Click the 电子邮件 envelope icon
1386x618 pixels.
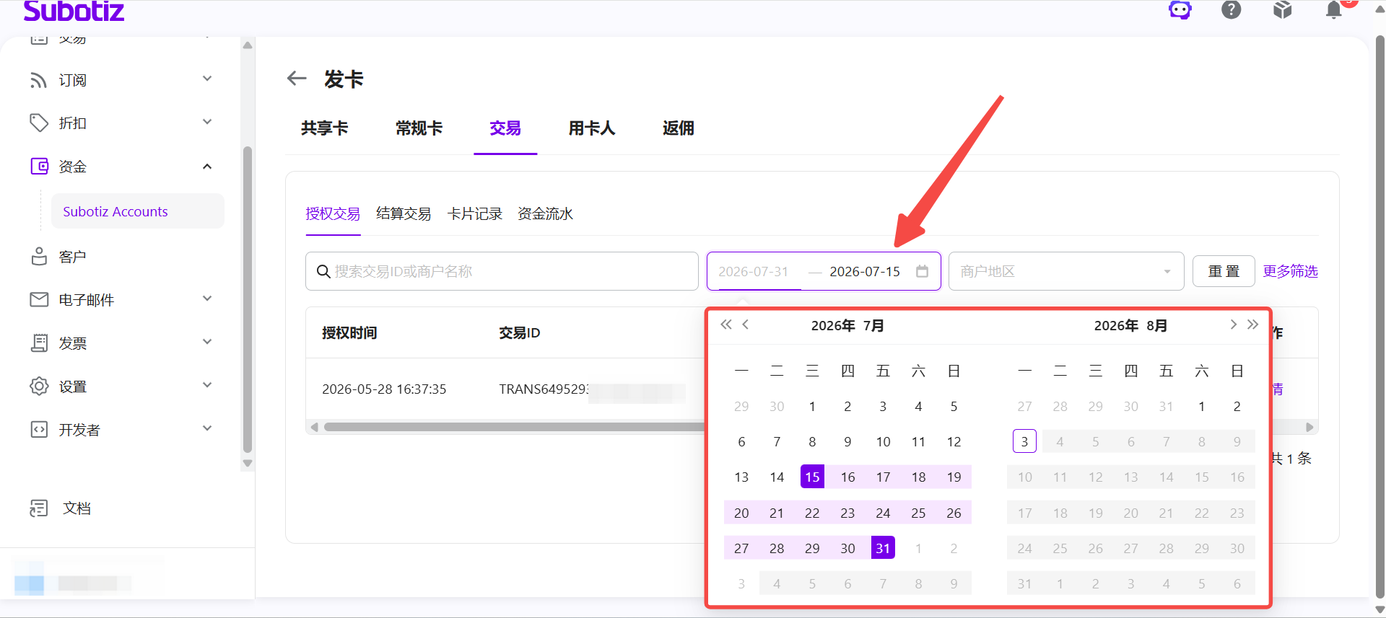[39, 299]
